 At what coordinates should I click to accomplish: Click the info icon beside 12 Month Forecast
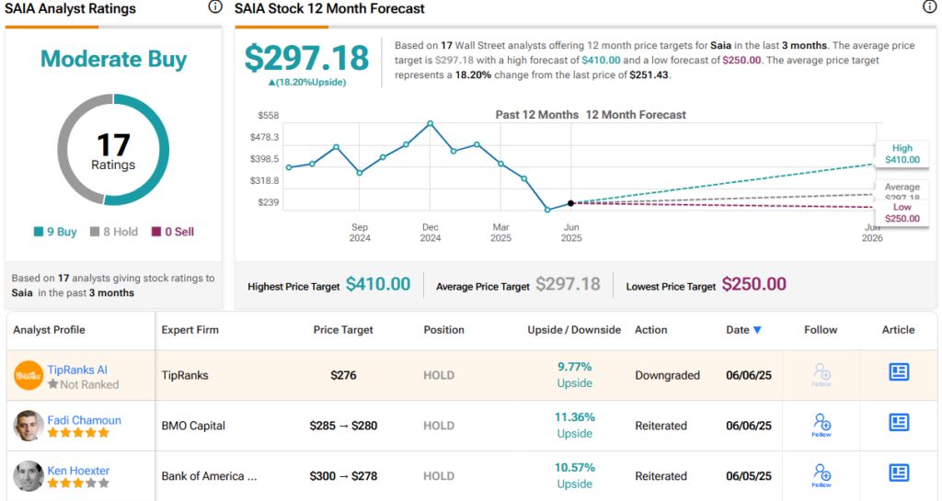coord(929,6)
